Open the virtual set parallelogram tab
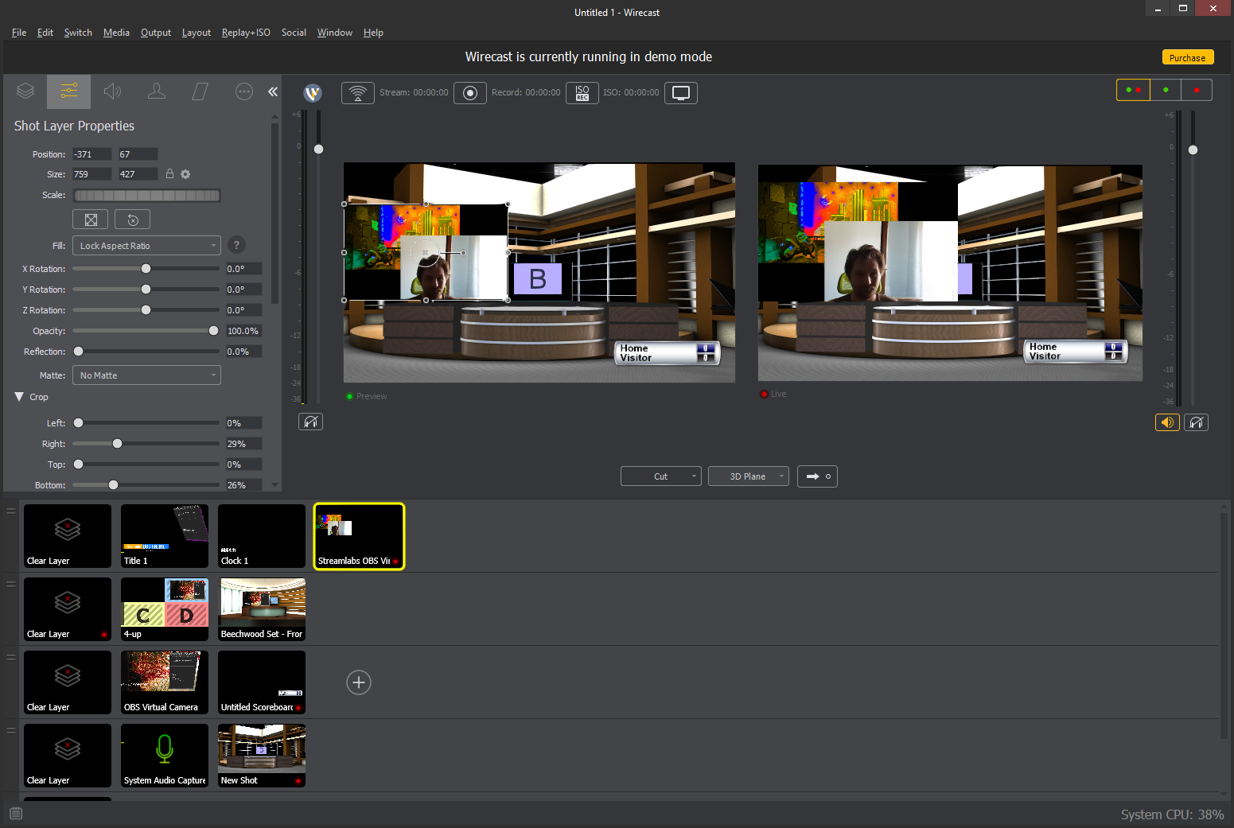This screenshot has height=828, width=1234. [x=200, y=91]
